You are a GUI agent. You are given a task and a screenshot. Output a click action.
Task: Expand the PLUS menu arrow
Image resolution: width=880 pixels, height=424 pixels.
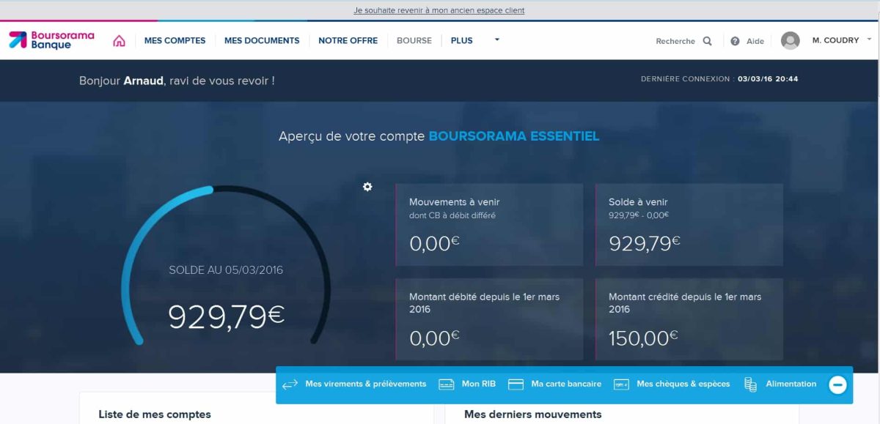click(x=496, y=40)
